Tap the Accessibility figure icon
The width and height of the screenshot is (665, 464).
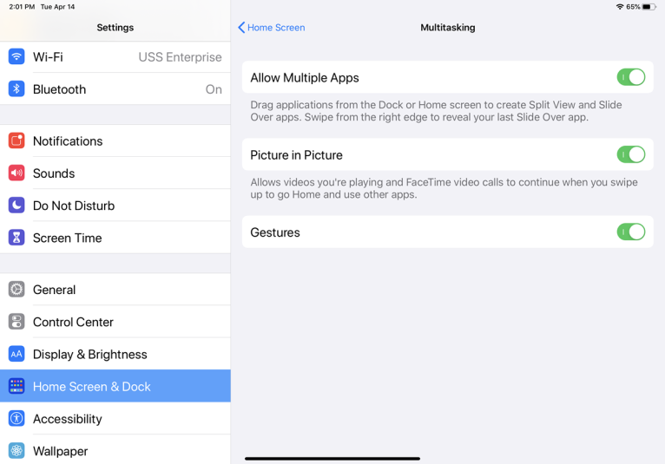pyautogui.click(x=16, y=418)
